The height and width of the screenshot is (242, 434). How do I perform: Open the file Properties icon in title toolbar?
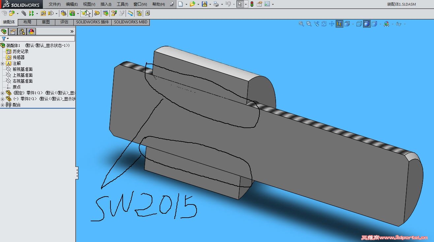(260, 4)
